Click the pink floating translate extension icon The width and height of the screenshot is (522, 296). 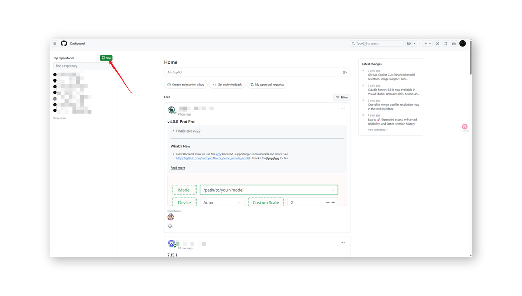click(x=465, y=127)
